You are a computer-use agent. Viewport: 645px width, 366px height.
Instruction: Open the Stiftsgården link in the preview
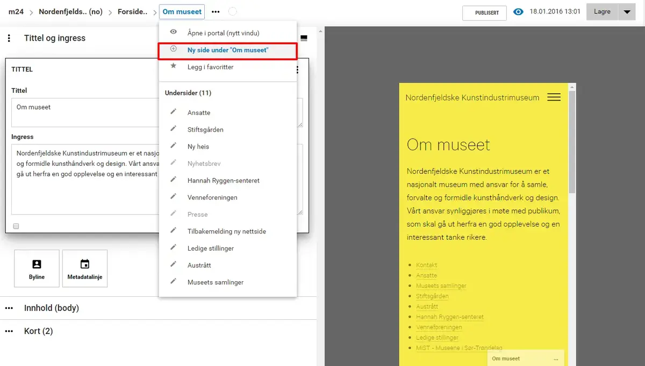[x=432, y=296]
